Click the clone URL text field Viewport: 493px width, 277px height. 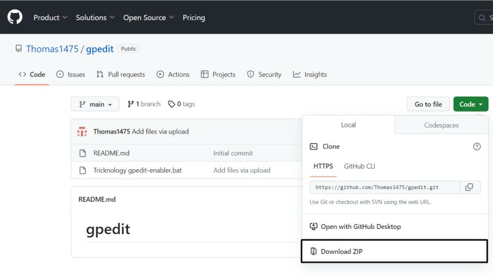tap(384, 188)
